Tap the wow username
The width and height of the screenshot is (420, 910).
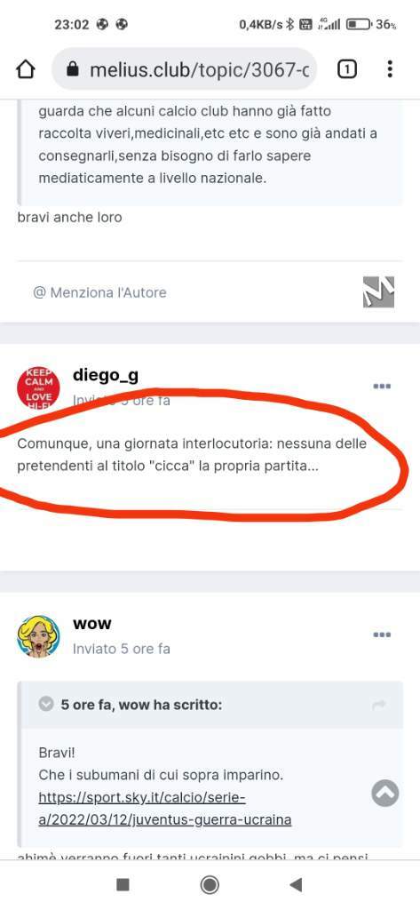[x=92, y=624]
